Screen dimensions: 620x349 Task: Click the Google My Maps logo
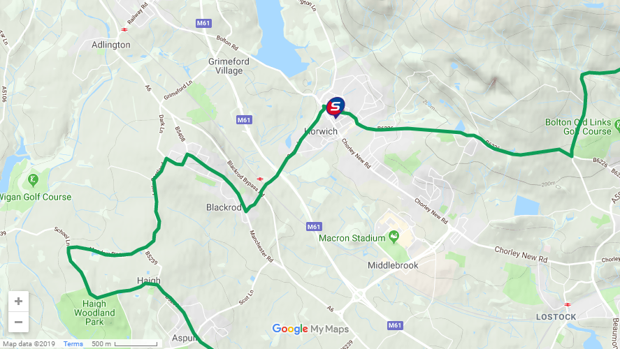pos(310,329)
